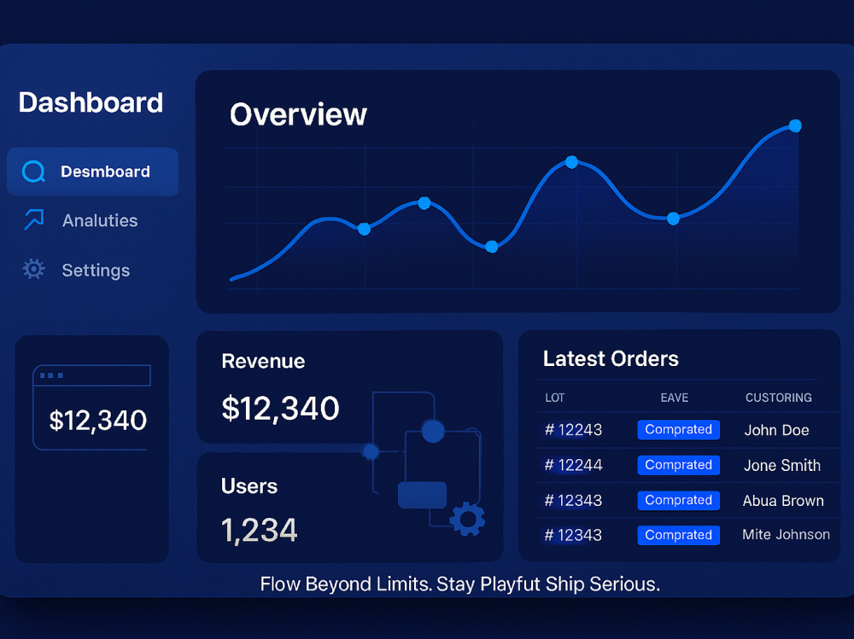Click Comprated badge in Jone Smith row

coord(679,465)
